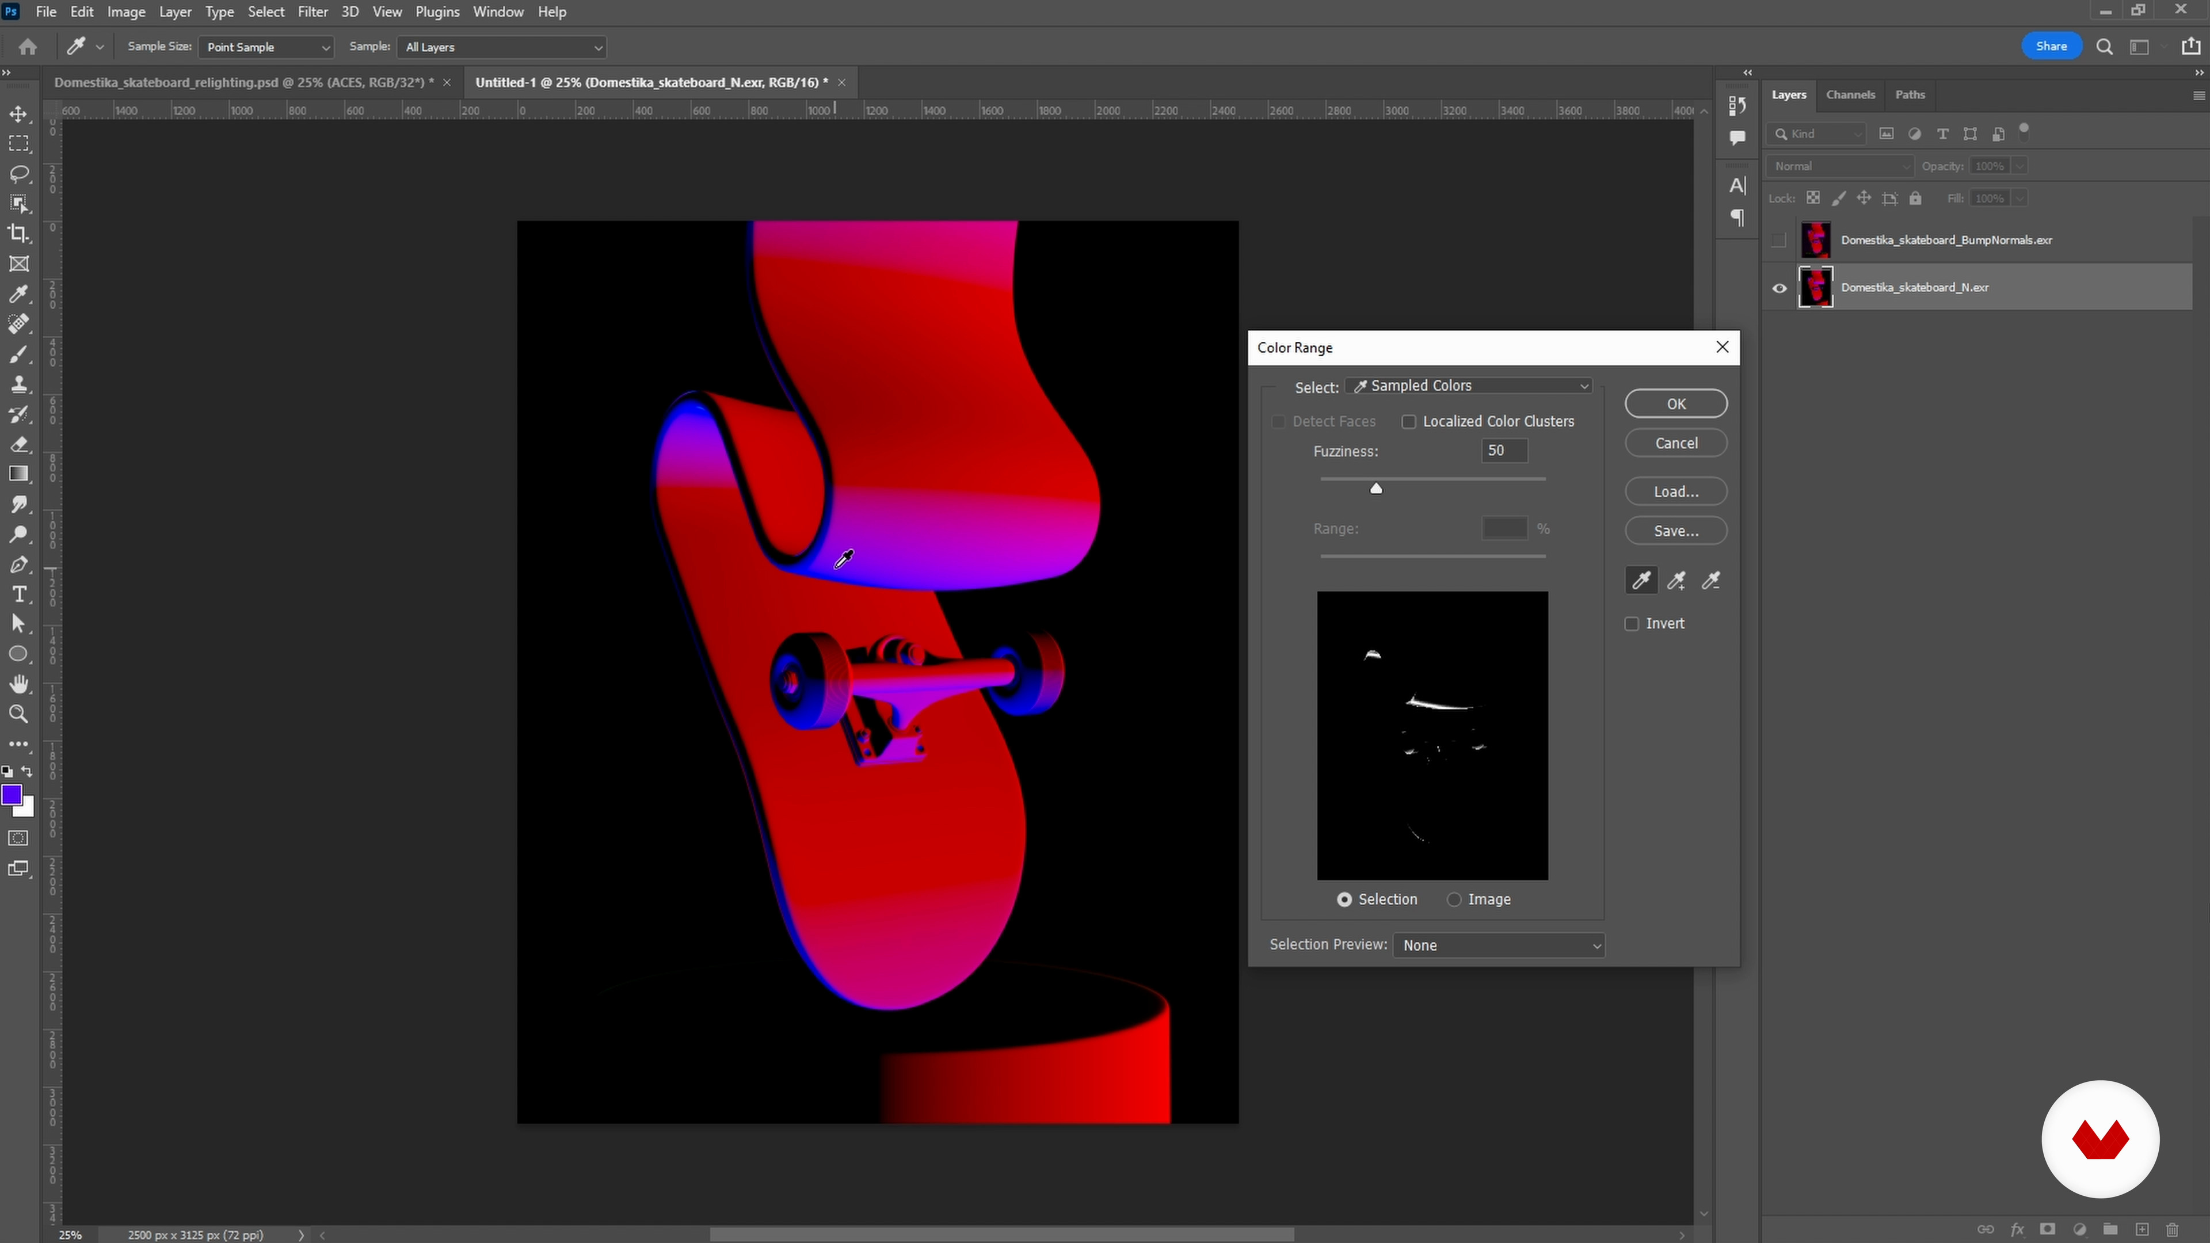The image size is (2210, 1243).
Task: Open the Sample All Layers dropdown
Action: click(x=502, y=47)
